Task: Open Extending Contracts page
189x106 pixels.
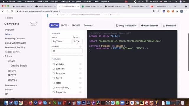Action: pyautogui.click(x=15, y=39)
